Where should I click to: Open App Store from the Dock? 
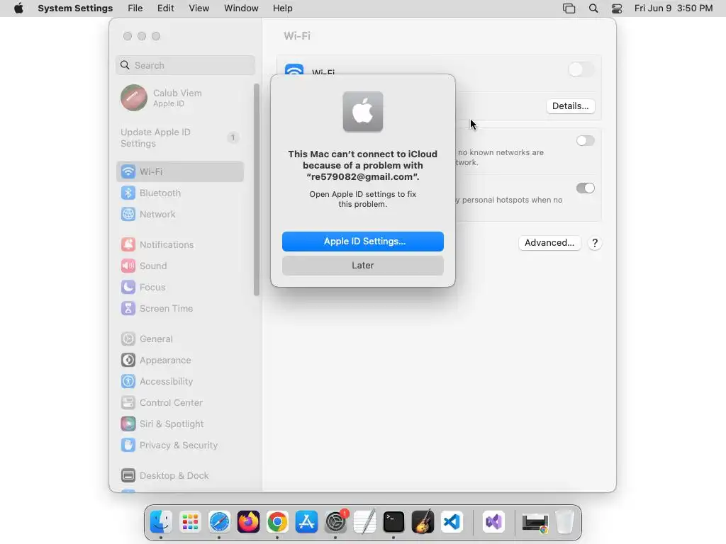click(x=306, y=522)
